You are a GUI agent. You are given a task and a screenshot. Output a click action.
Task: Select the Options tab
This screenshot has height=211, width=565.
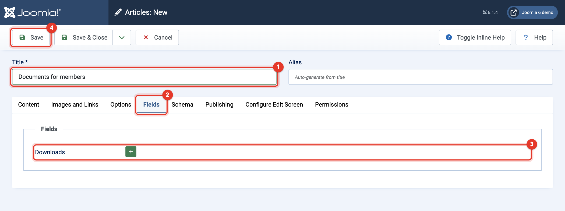121,104
